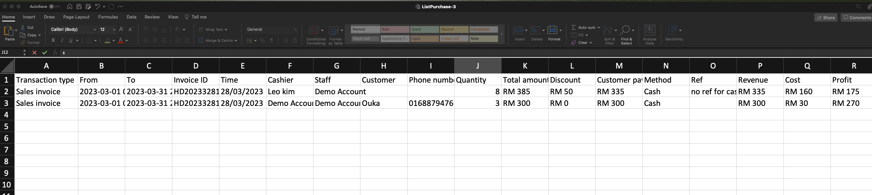This screenshot has width=872, height=195.
Task: Open the quick access more options ellipsis
Action: pyautogui.click(x=121, y=7)
